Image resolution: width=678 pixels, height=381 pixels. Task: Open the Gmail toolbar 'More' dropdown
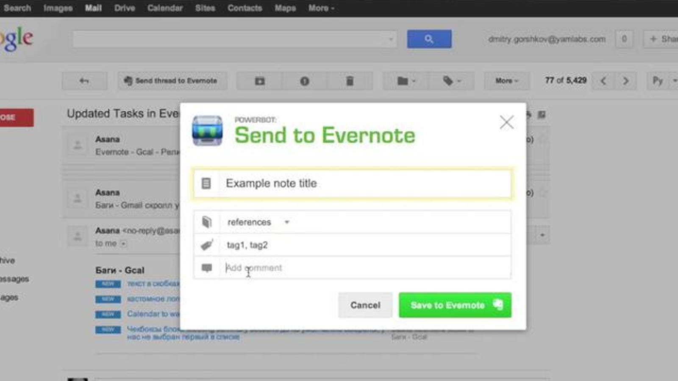tap(507, 81)
